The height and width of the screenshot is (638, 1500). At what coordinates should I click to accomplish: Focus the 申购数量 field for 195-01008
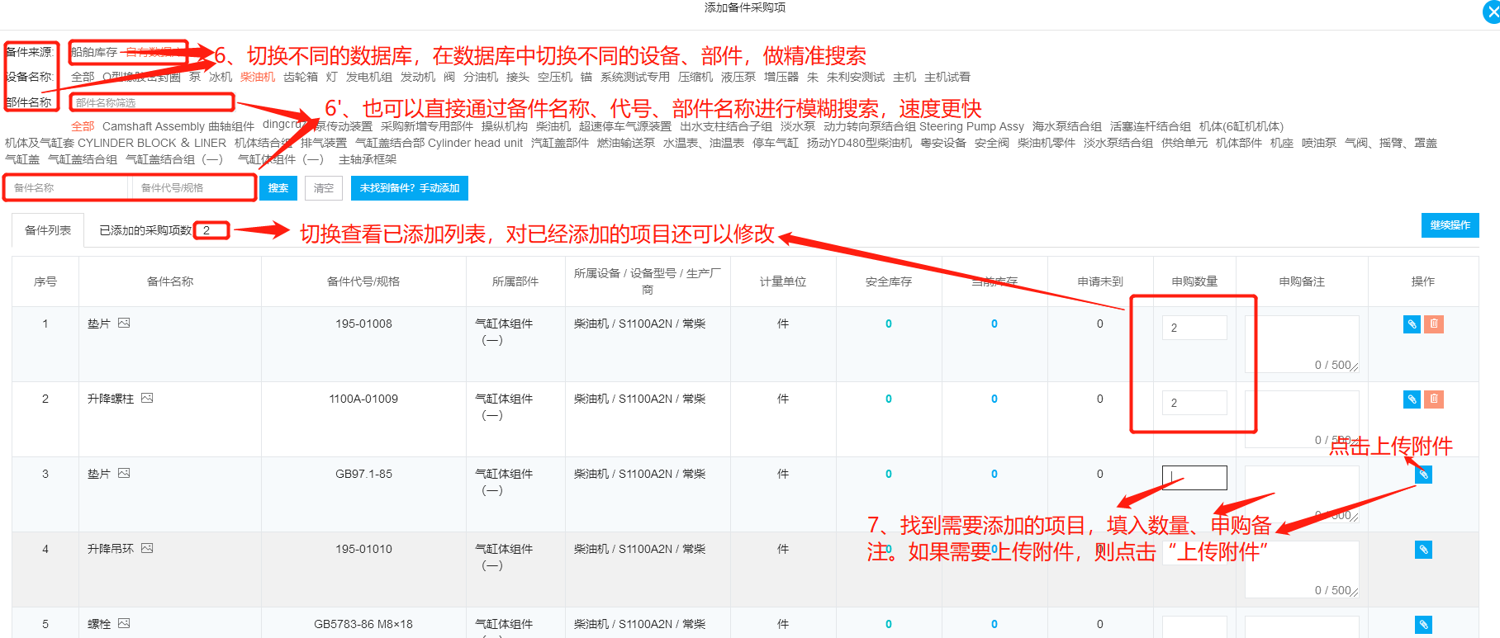[x=1194, y=328]
